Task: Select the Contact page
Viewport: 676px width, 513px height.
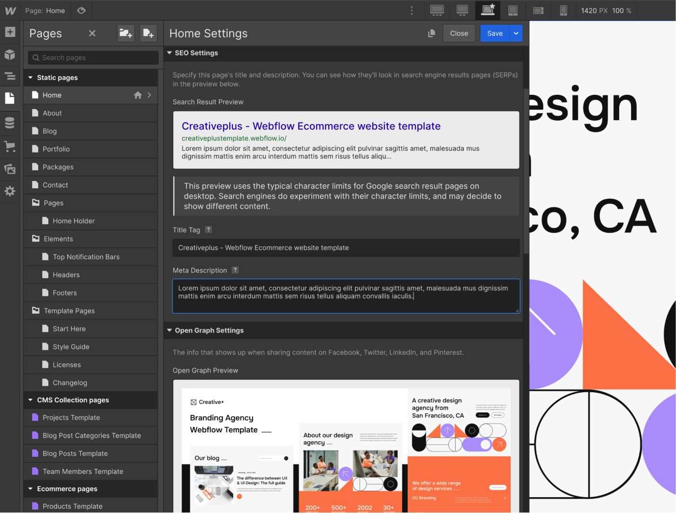Action: [x=91, y=185]
